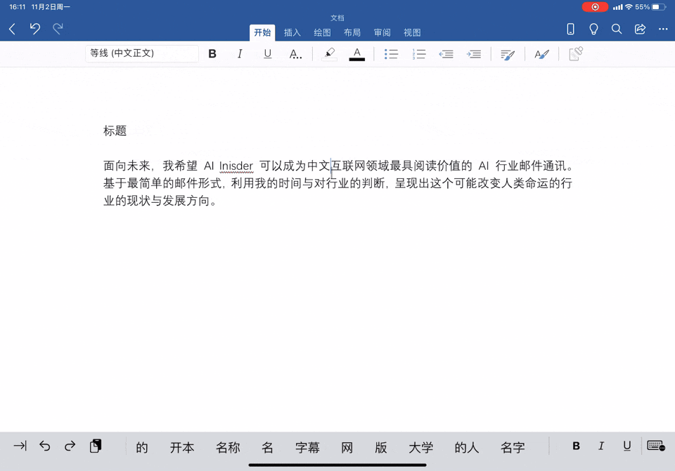This screenshot has width=675, height=471.
Task: Open text styles gallery
Action: coord(541,54)
